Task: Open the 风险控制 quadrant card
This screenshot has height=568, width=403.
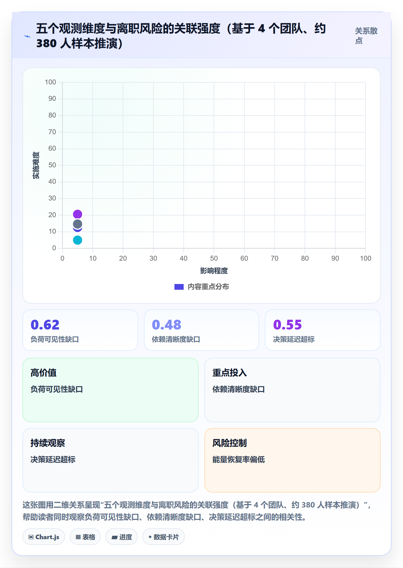Action: click(x=292, y=460)
